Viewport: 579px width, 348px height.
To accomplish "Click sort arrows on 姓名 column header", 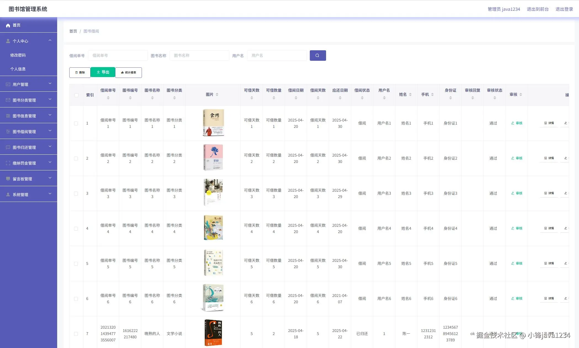I will [x=410, y=94].
